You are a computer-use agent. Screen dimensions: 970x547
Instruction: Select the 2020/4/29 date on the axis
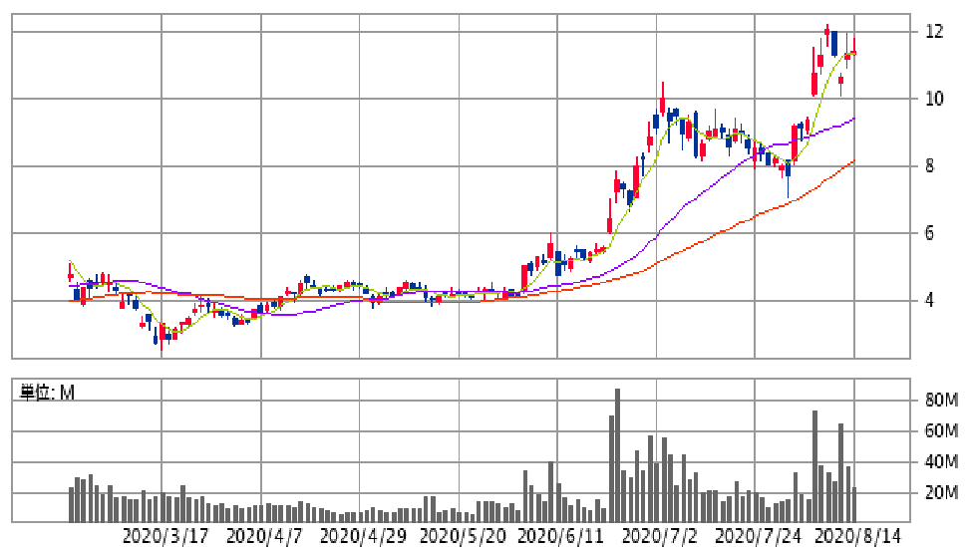coord(364,535)
